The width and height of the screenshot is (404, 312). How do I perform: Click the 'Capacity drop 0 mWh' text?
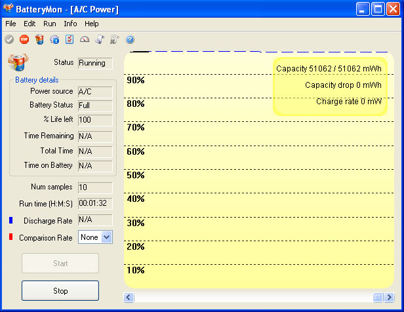coord(343,85)
